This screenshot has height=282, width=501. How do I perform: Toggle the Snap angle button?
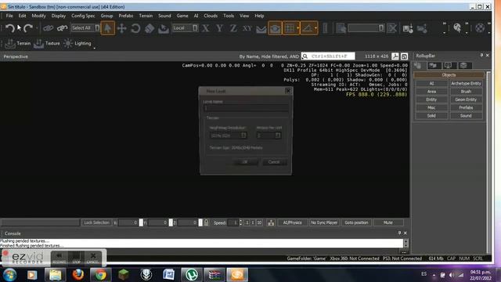(307, 28)
